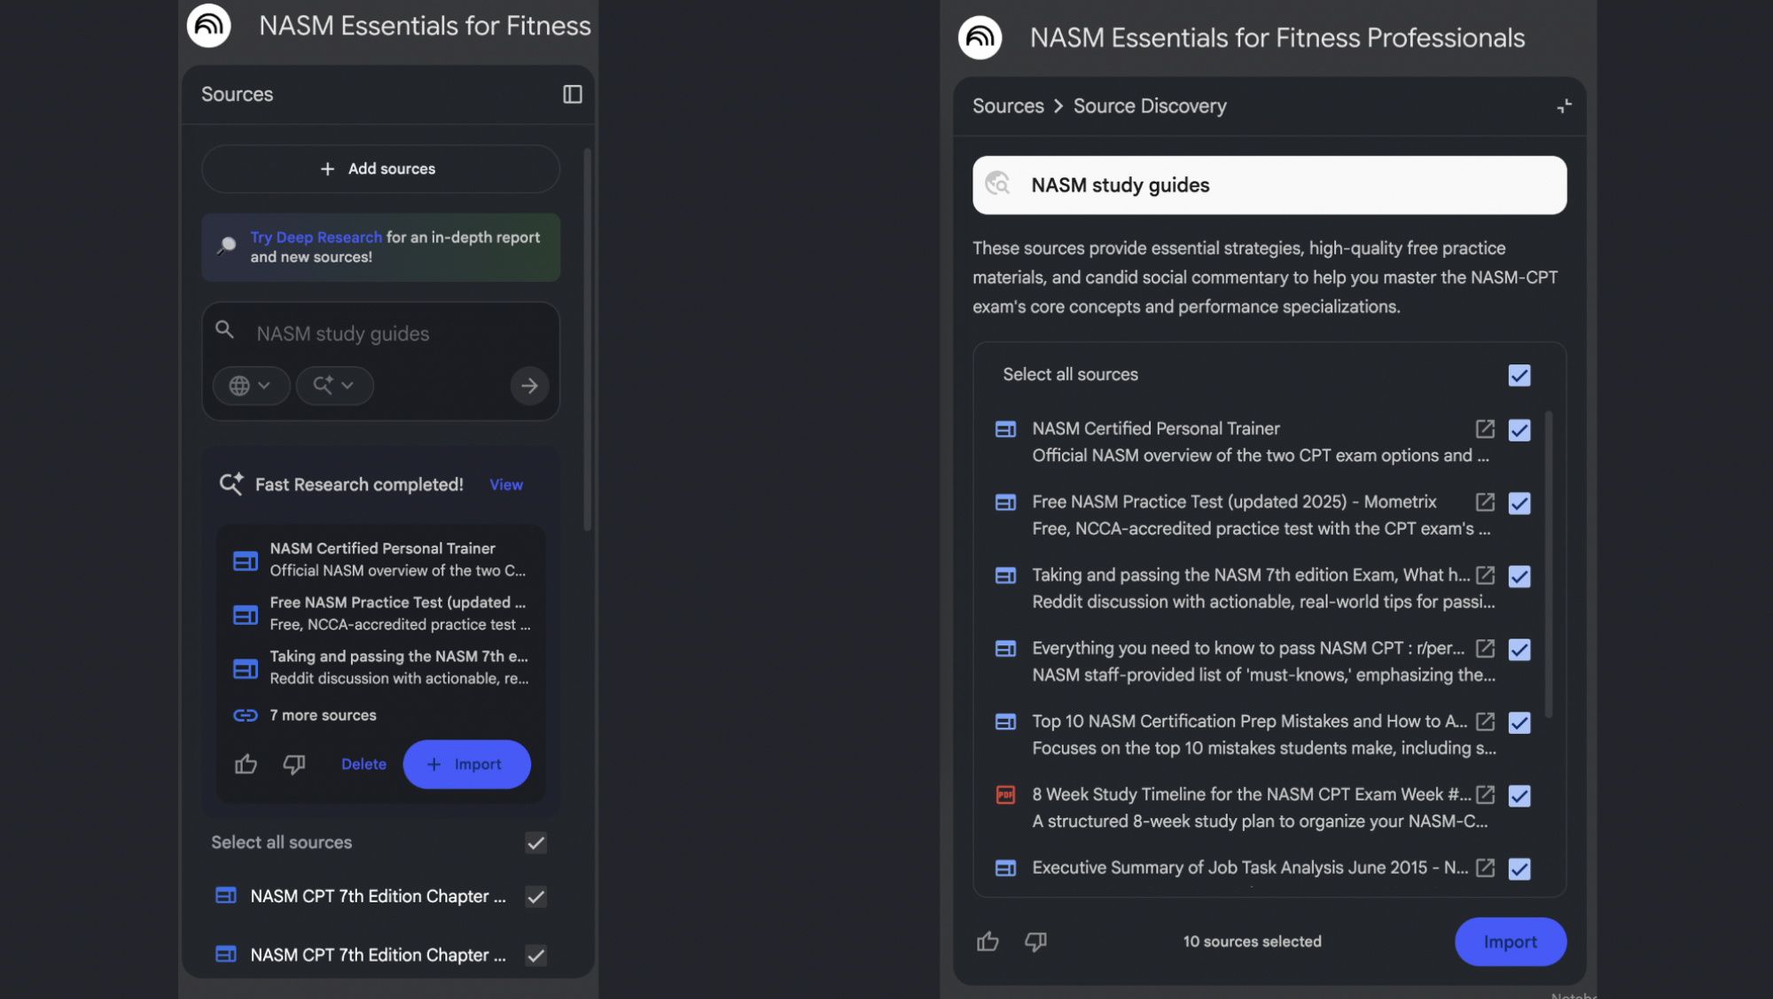Expand the 7 more sources list
Image resolution: width=1773 pixels, height=999 pixels.
tap(323, 715)
